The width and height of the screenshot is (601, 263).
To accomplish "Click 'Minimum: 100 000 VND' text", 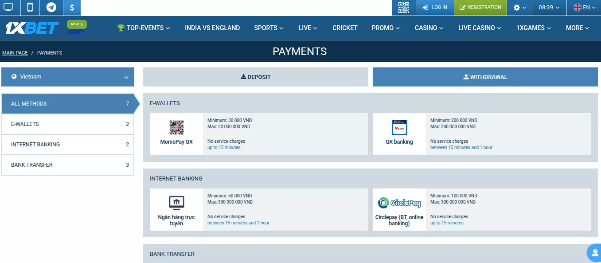I will 454,196.
